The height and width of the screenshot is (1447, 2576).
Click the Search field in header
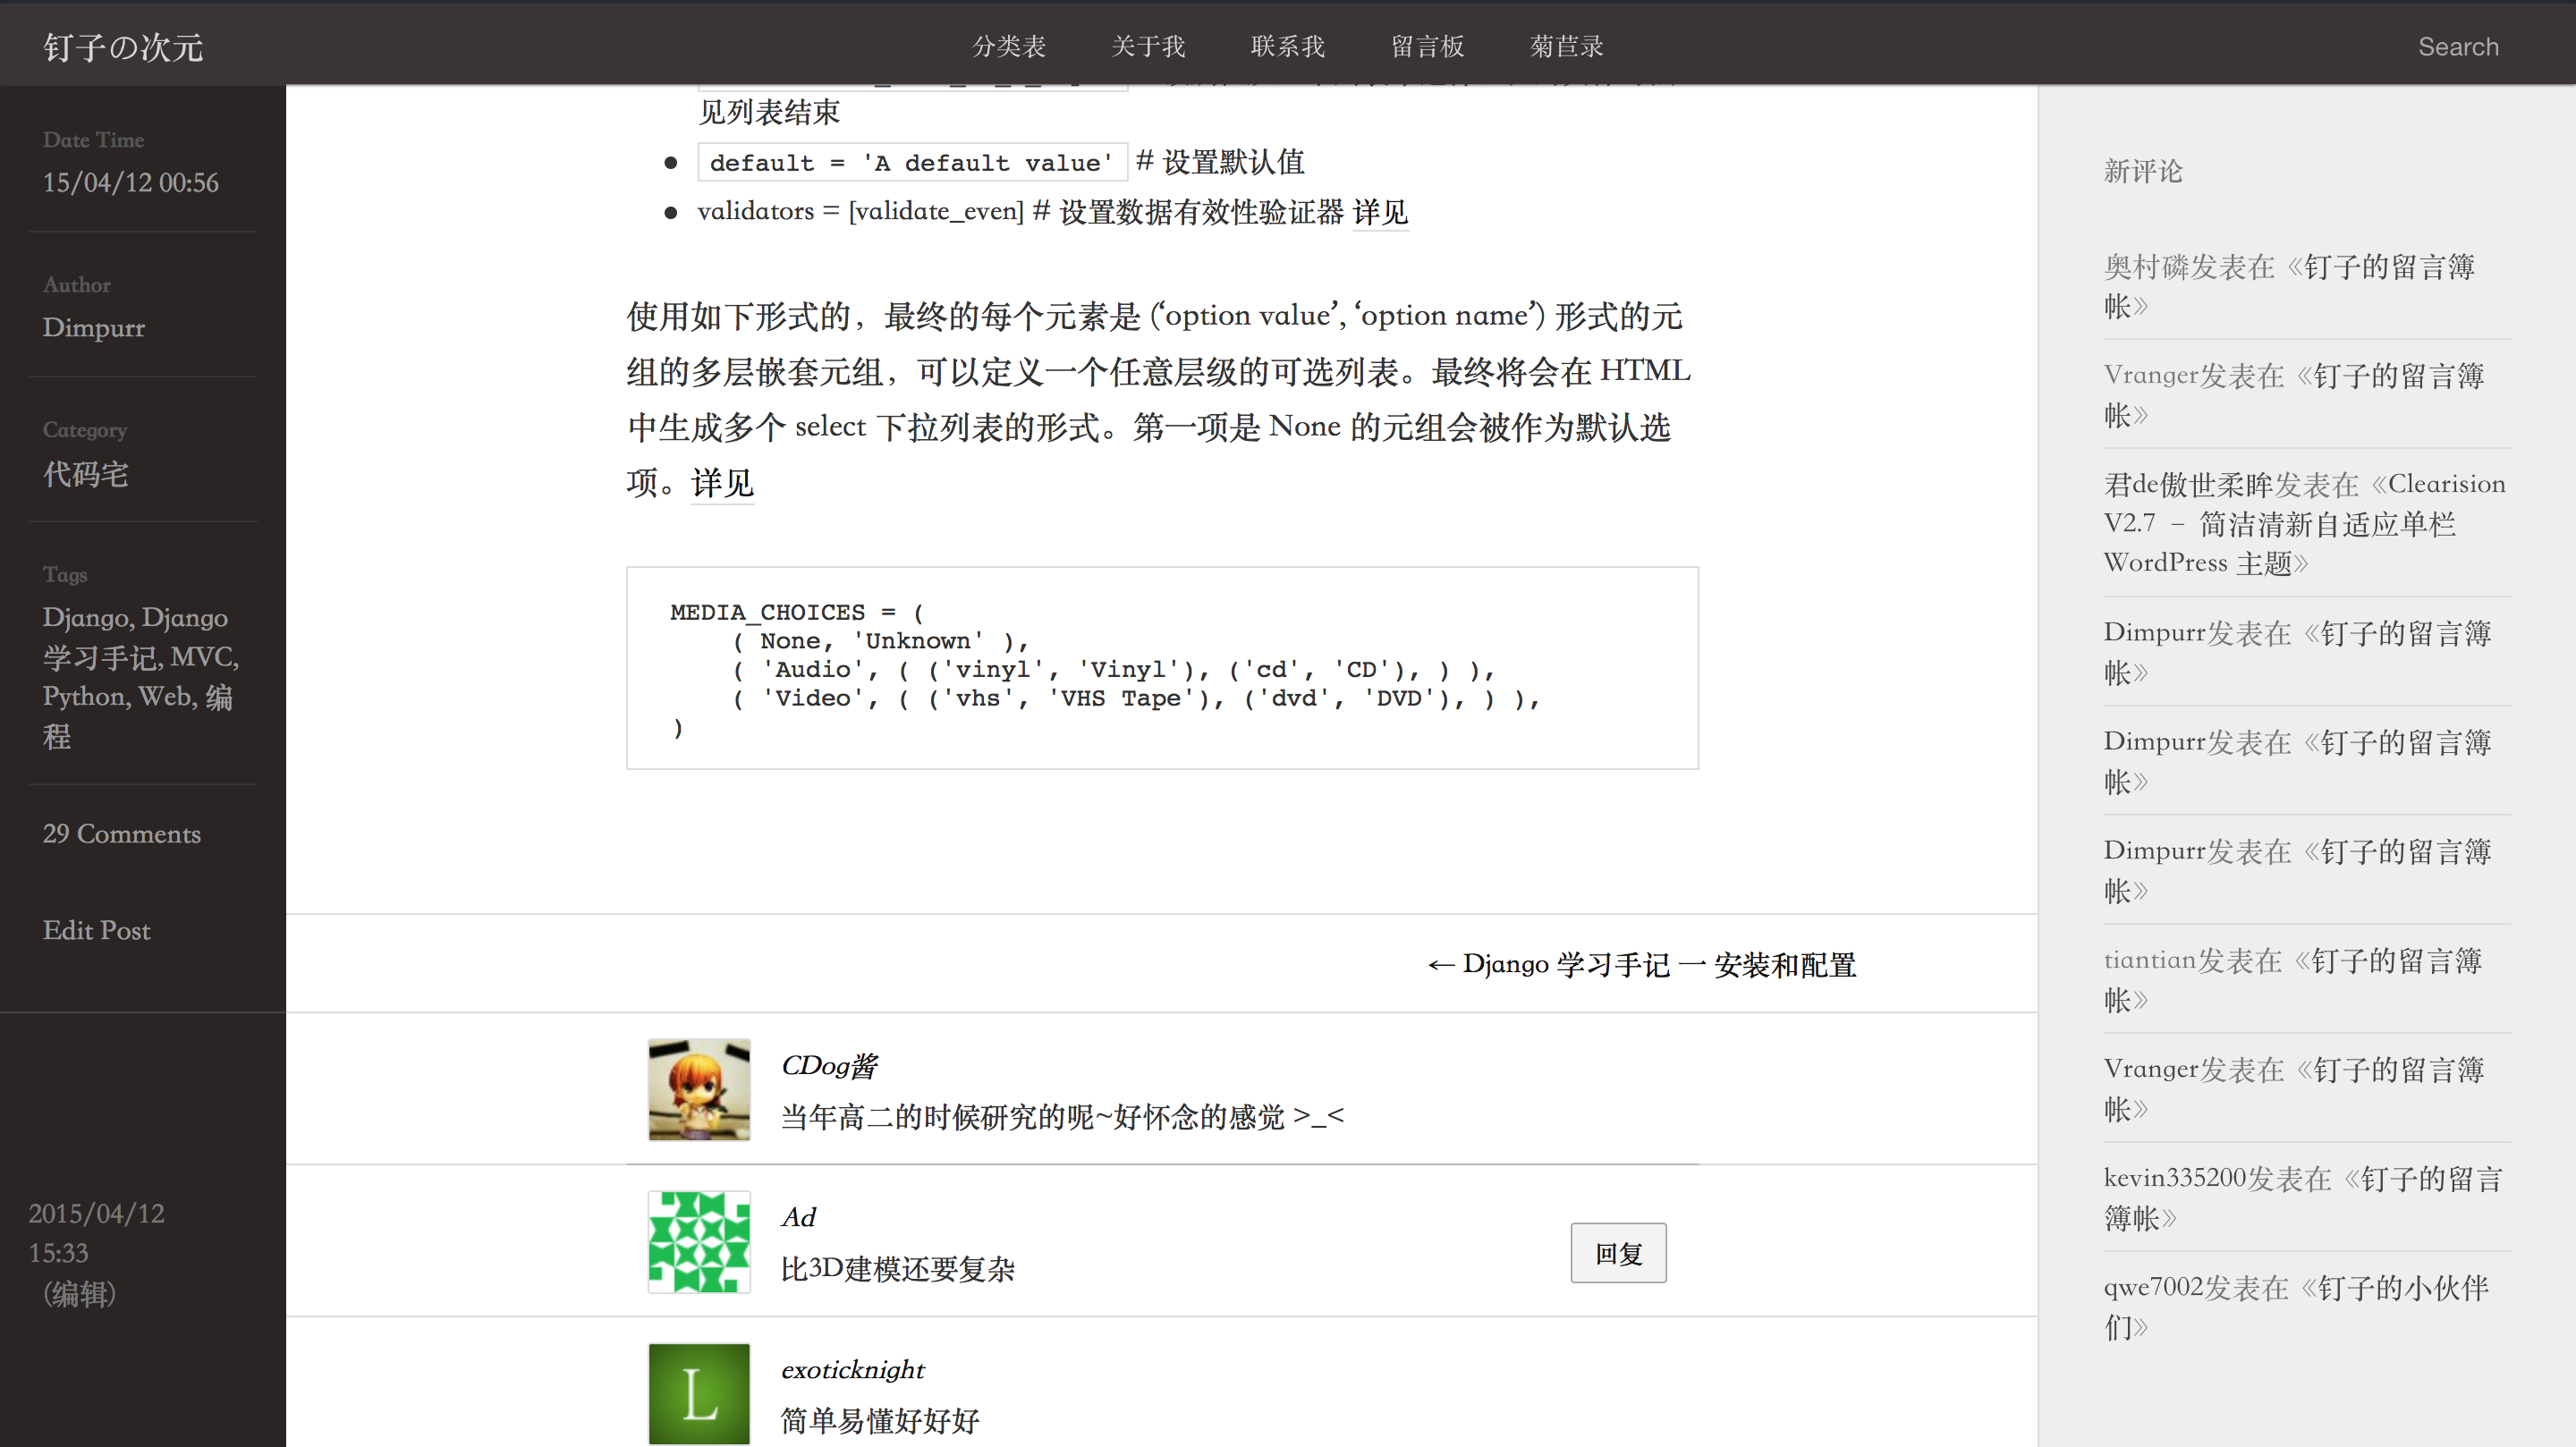pyautogui.click(x=2457, y=46)
